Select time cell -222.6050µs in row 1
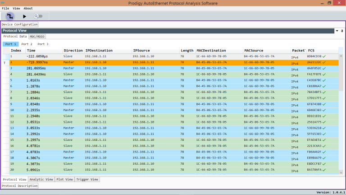Viewport: 346px width, 195px height. point(37,56)
